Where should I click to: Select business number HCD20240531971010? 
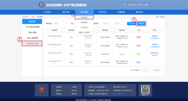coord(54,62)
